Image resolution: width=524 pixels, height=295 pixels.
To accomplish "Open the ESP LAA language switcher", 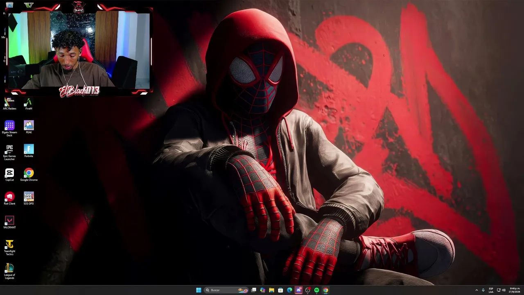I will click(491, 290).
